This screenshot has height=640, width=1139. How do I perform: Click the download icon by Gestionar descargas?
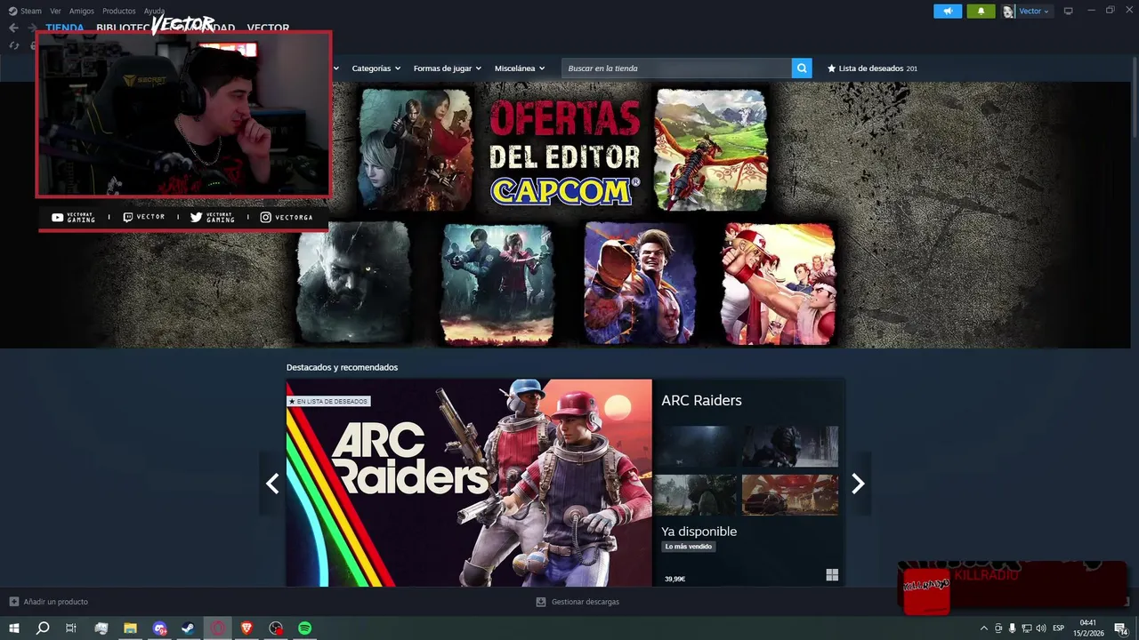point(540,602)
